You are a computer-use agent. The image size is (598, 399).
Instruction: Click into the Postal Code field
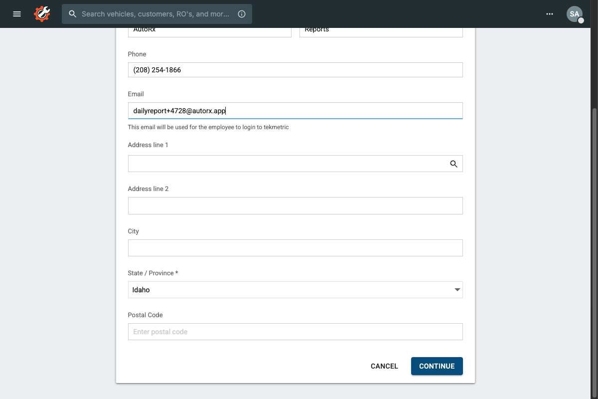(x=295, y=331)
